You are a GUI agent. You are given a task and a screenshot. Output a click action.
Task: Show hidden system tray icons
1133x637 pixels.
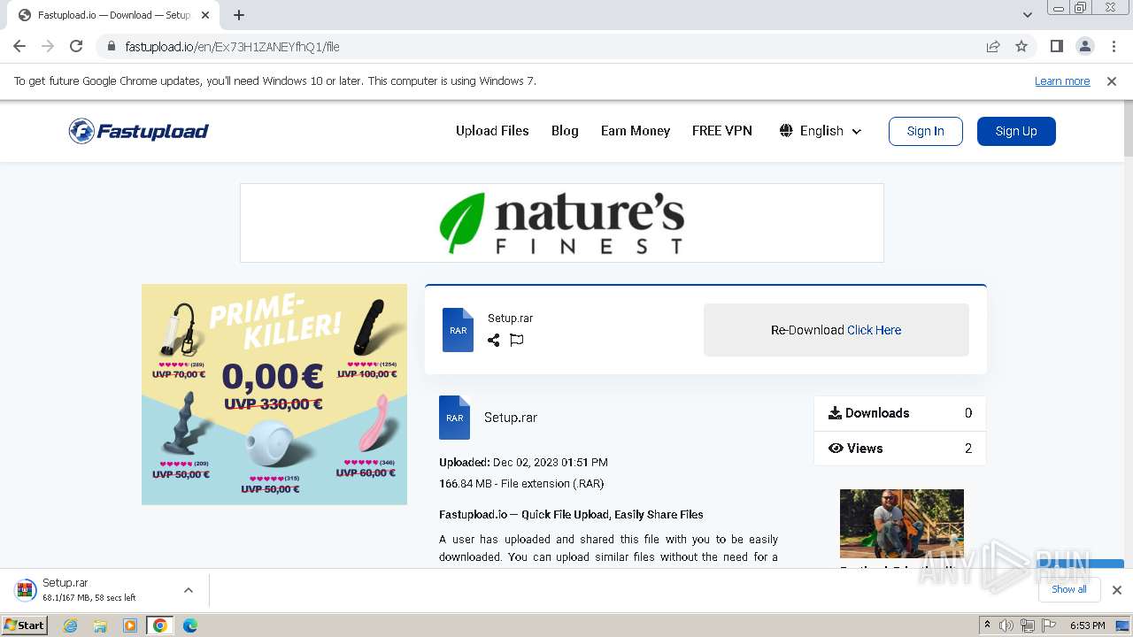point(987,625)
